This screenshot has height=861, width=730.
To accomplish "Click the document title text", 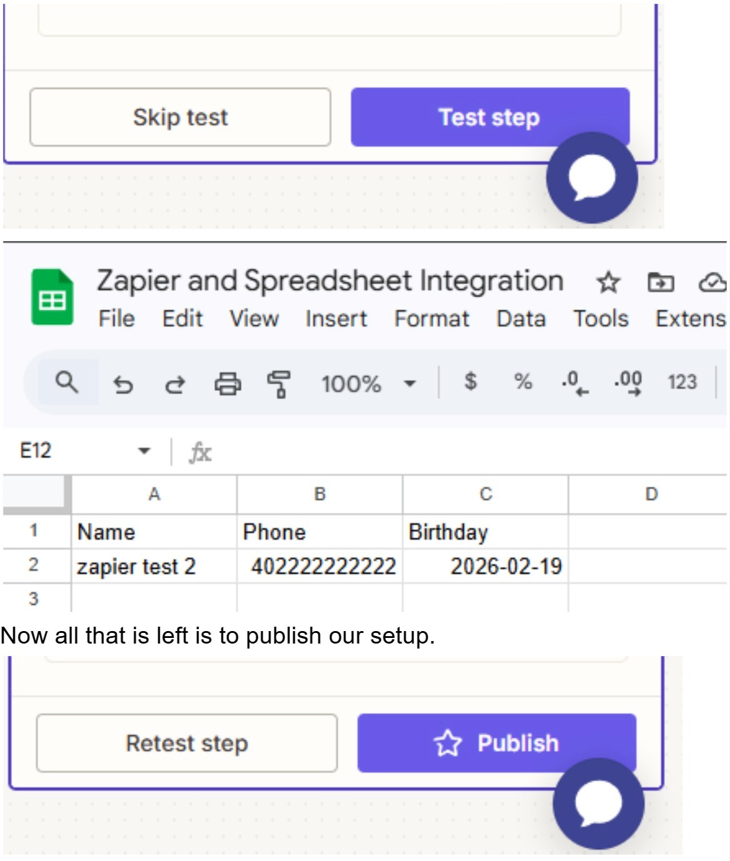I will coord(330,281).
